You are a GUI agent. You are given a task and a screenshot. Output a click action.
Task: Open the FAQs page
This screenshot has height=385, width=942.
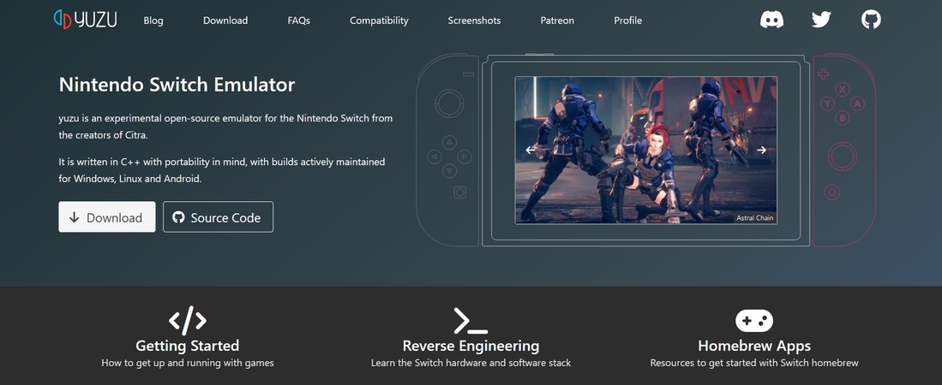pyautogui.click(x=298, y=21)
